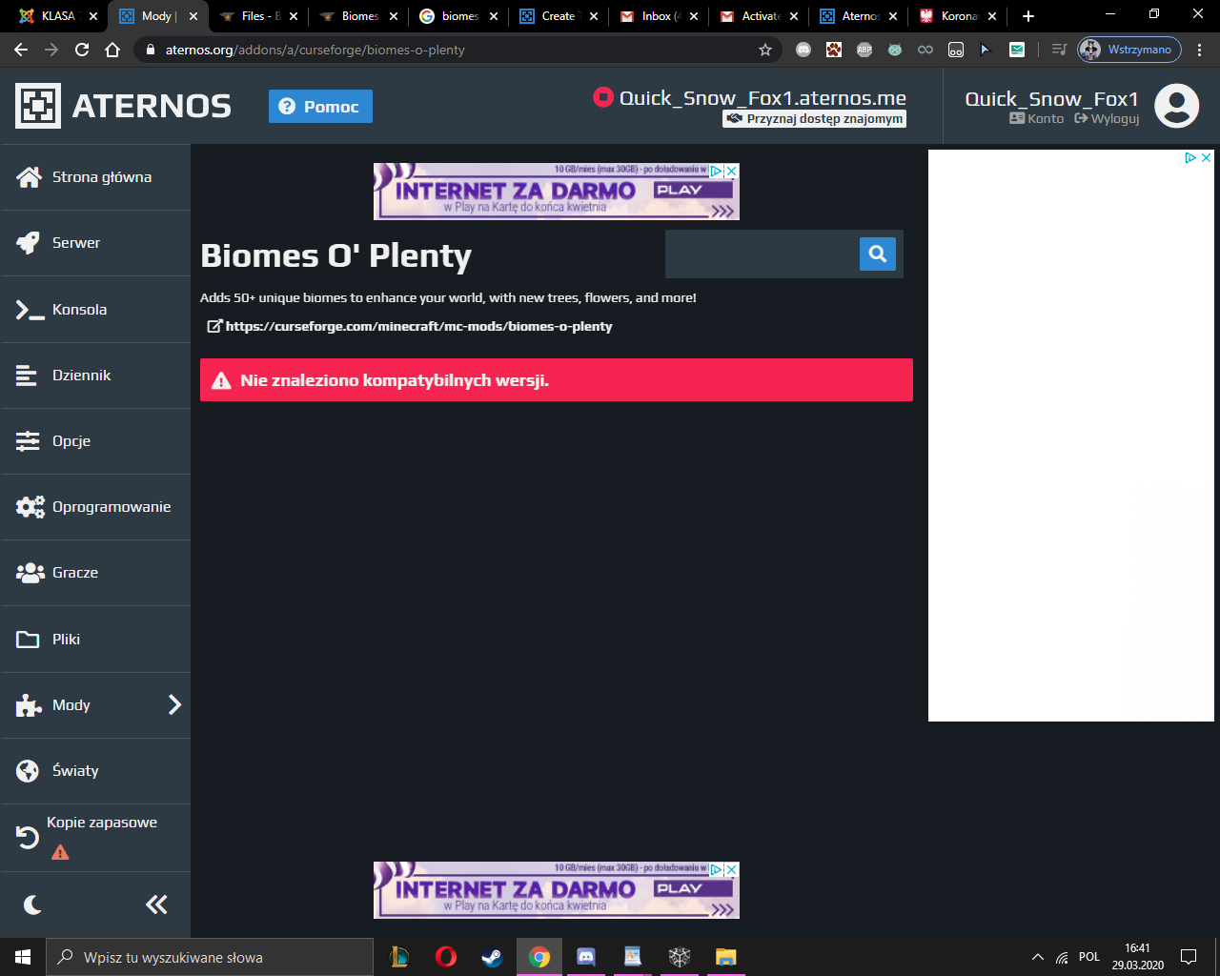1220x976 pixels.
Task: Click the address bar URL
Action: coord(315,50)
